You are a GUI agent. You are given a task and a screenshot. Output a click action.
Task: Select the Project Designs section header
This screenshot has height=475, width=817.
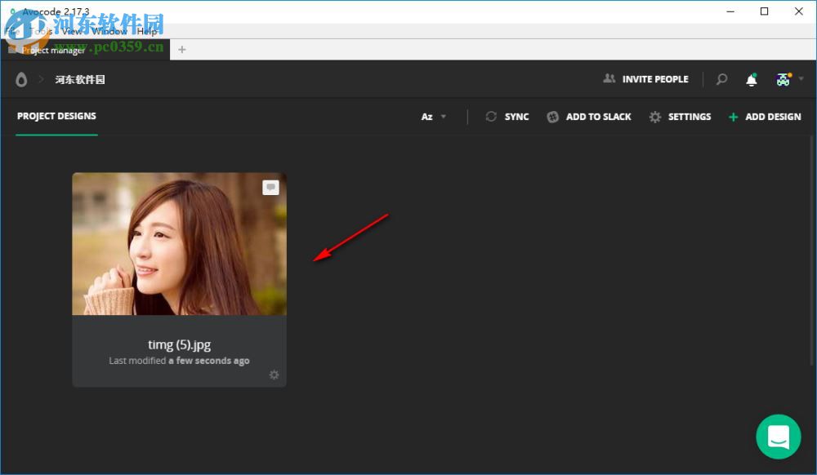pyautogui.click(x=56, y=116)
